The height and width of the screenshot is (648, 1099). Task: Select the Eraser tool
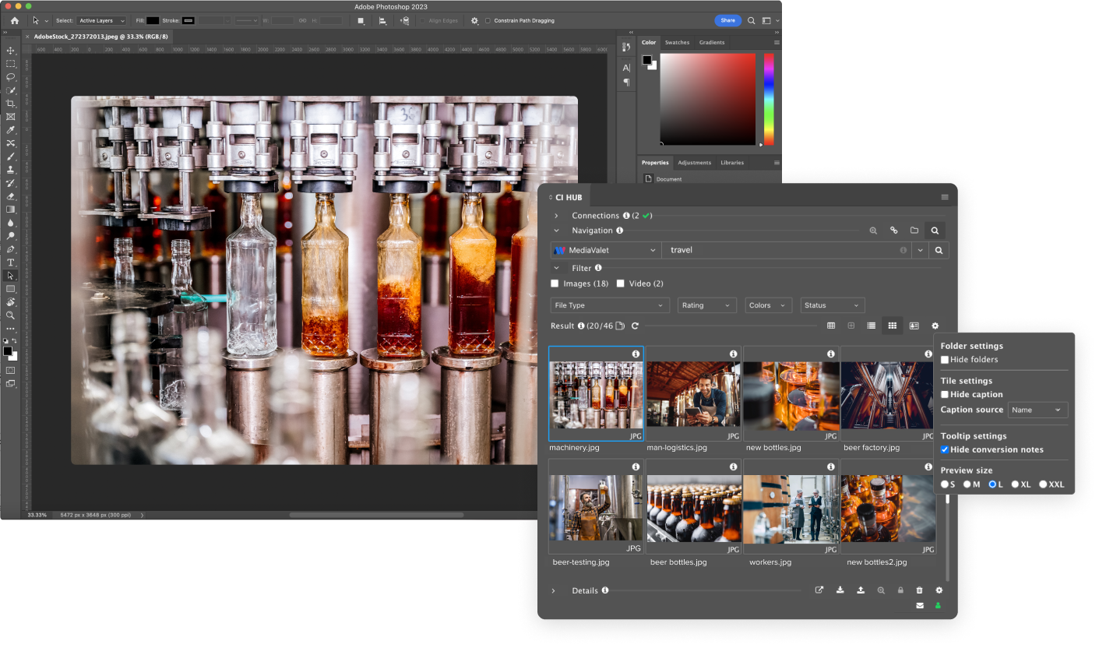click(x=11, y=196)
